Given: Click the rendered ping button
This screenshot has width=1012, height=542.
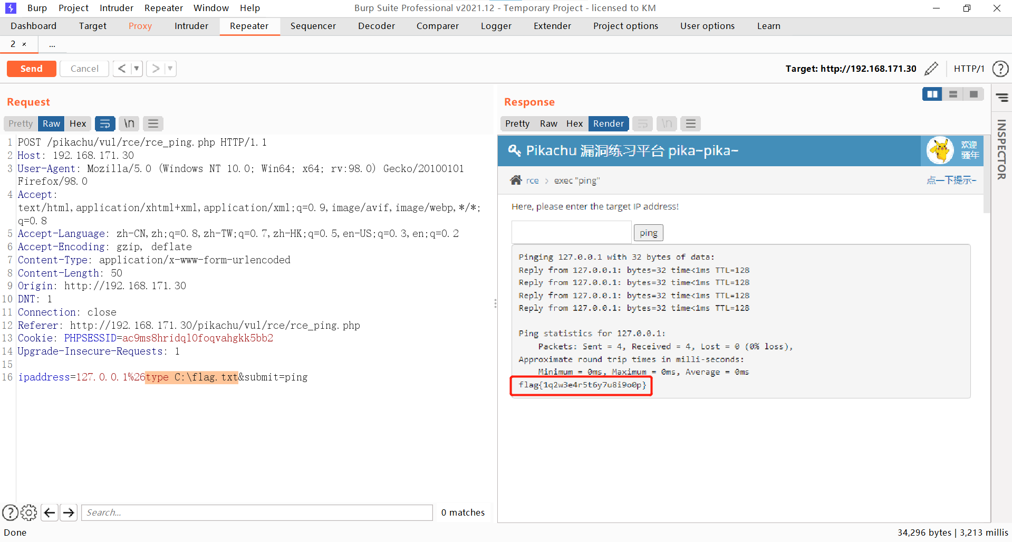Looking at the screenshot, I should pos(648,233).
